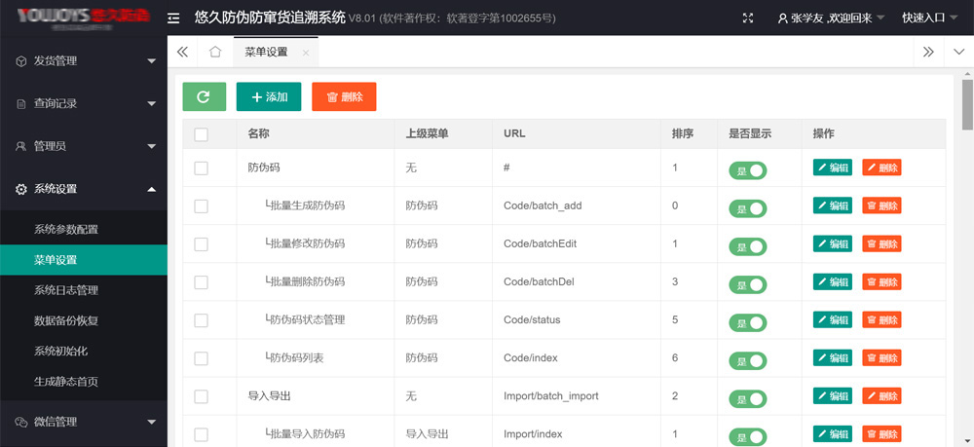This screenshot has height=447, width=974.
Task: Open 系统日志管理 from sidebar
Action: click(x=66, y=290)
